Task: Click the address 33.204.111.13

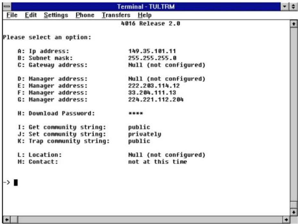Action: [x=152, y=93]
